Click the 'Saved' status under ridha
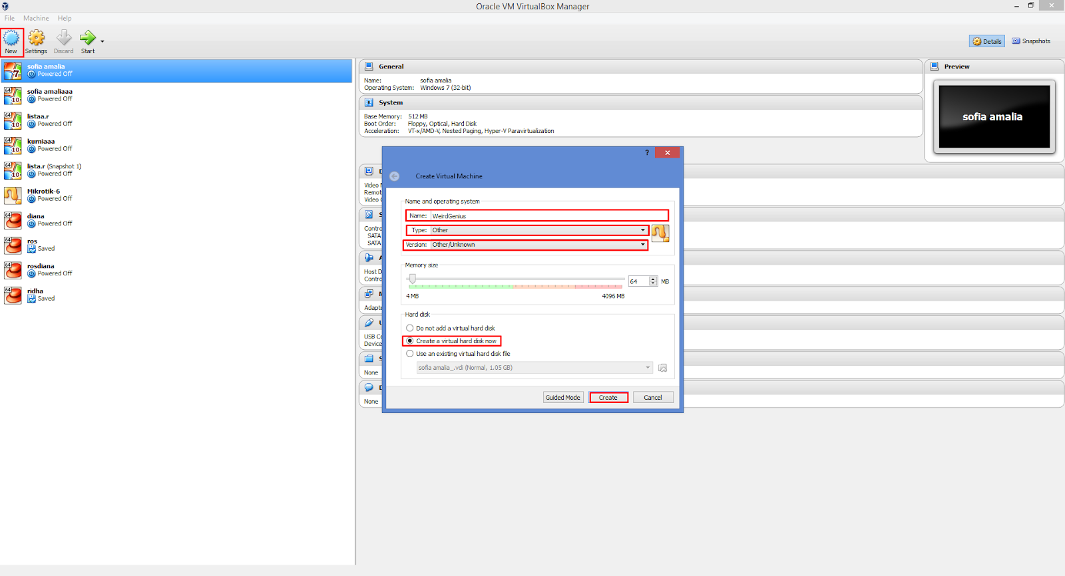 click(x=46, y=299)
